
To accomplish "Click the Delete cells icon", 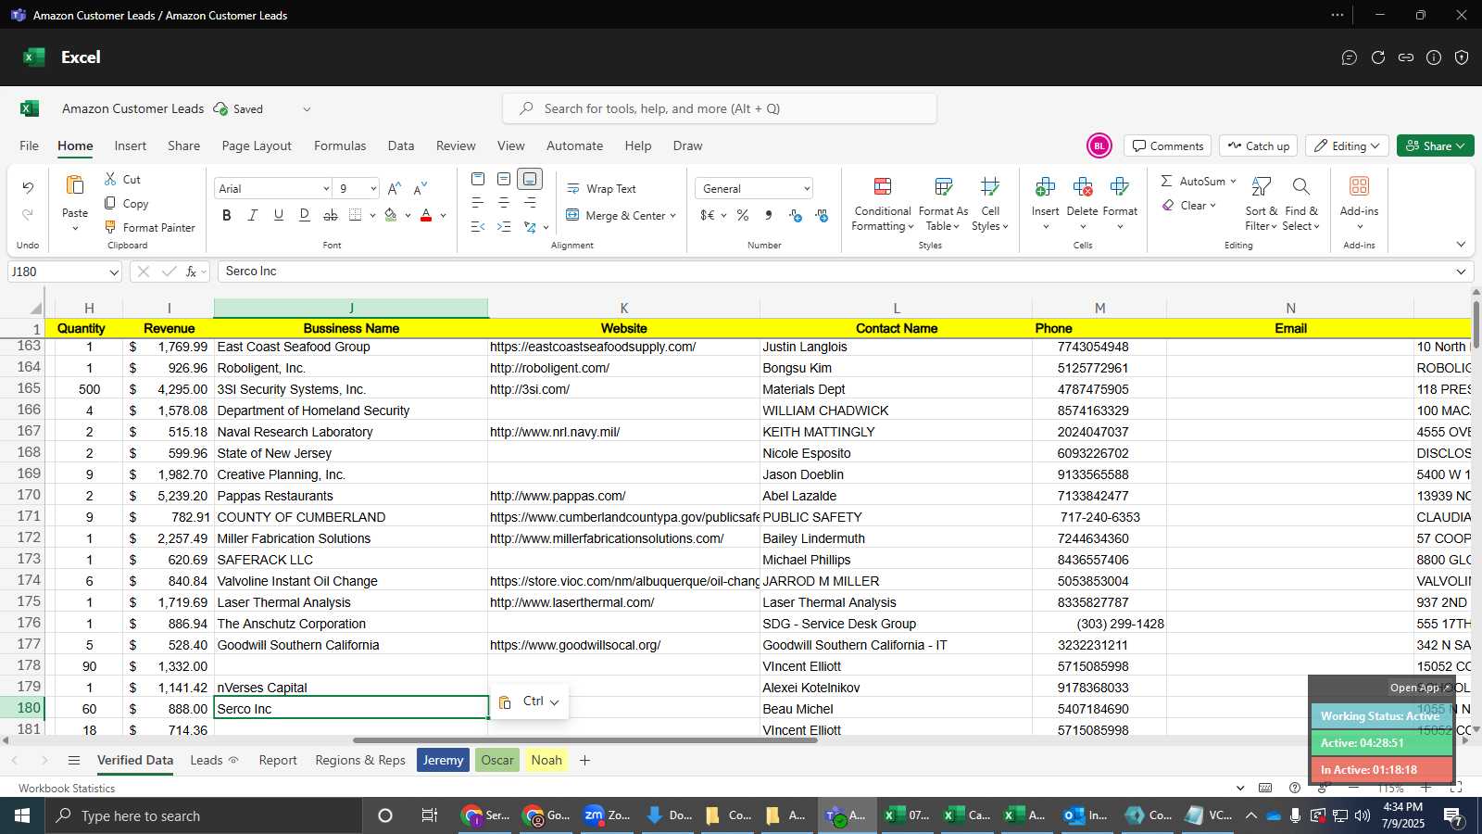I will pos(1082,187).
